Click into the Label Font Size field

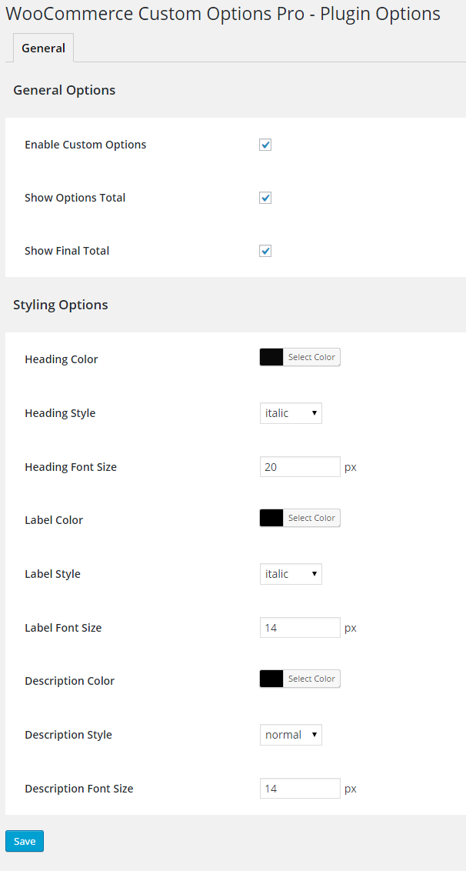(300, 628)
